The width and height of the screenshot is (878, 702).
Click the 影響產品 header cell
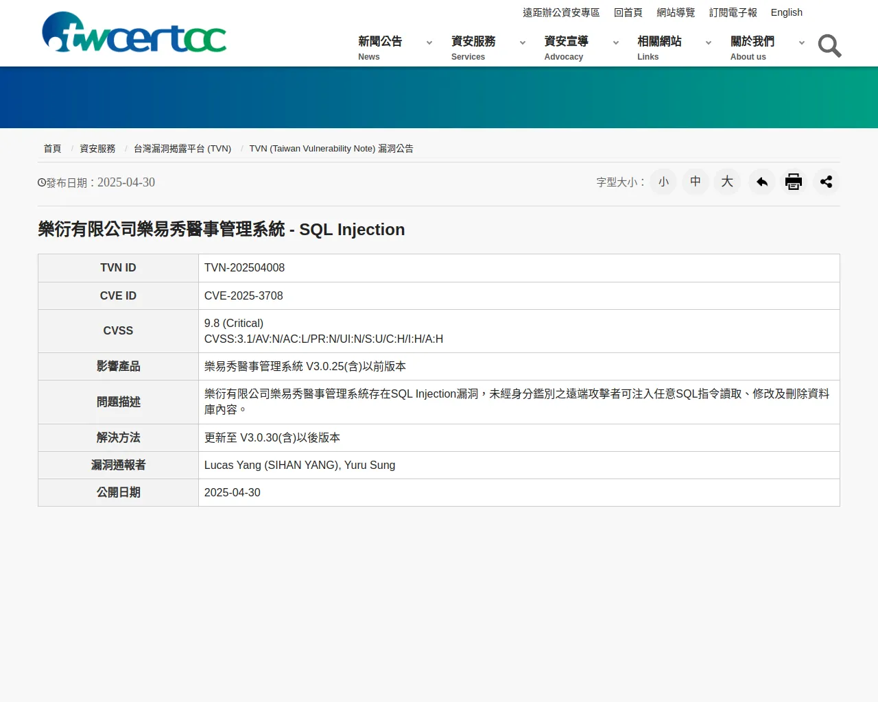point(118,366)
